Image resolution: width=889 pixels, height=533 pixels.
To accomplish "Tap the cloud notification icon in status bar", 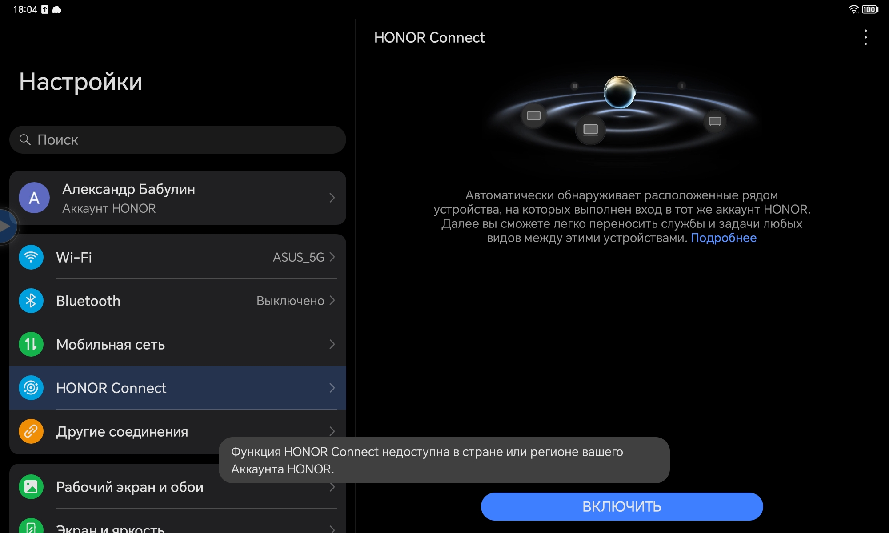I will tap(56, 9).
